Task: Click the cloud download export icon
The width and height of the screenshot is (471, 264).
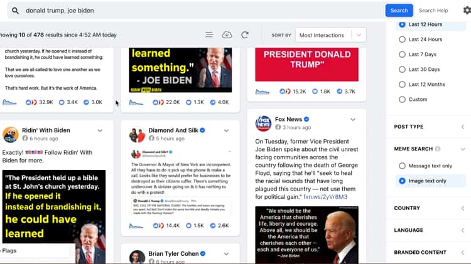Action: pyautogui.click(x=227, y=34)
